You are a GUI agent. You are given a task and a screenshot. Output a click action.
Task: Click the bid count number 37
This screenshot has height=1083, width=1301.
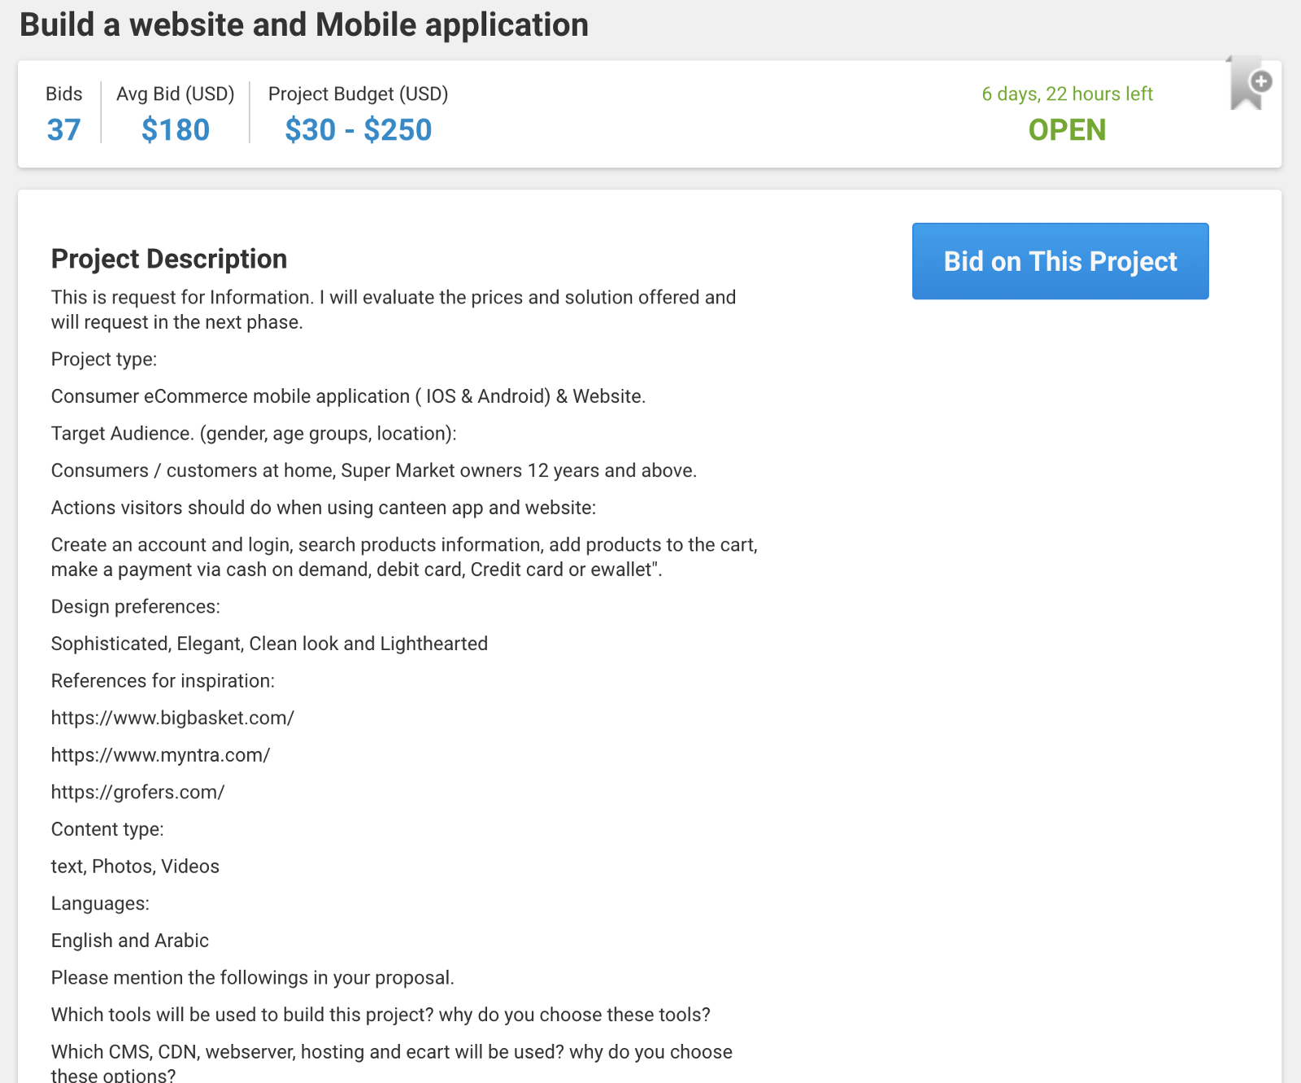(63, 130)
